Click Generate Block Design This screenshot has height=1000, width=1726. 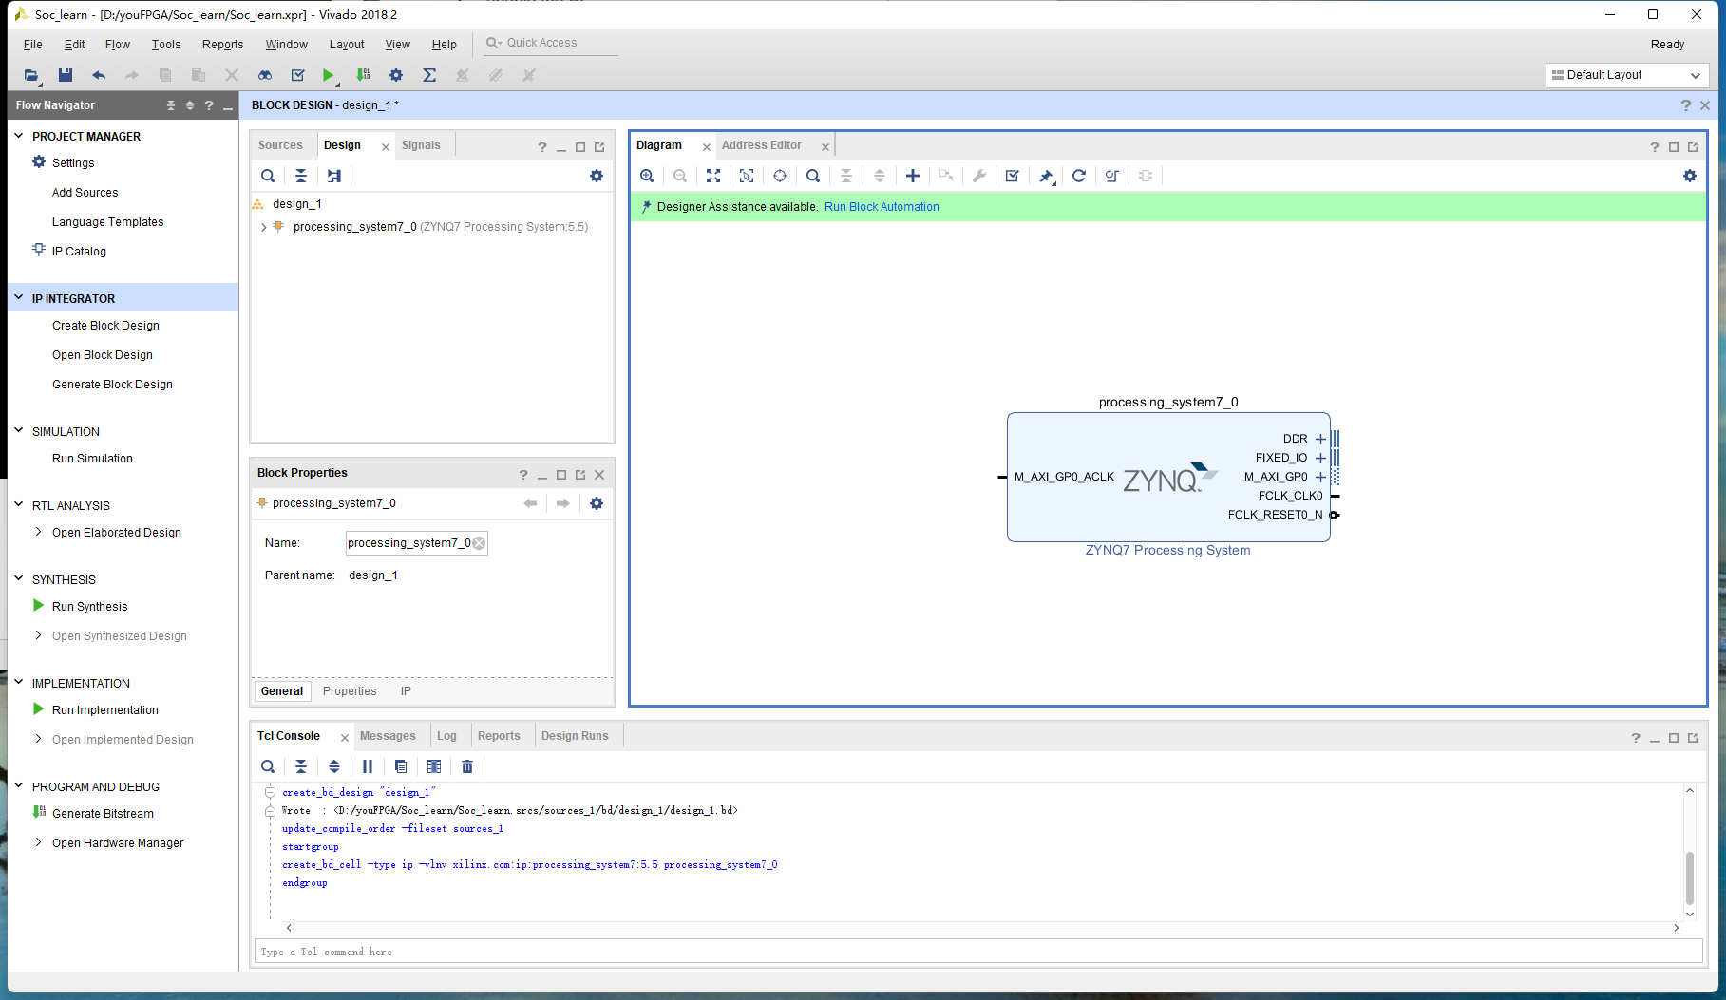pos(112,385)
